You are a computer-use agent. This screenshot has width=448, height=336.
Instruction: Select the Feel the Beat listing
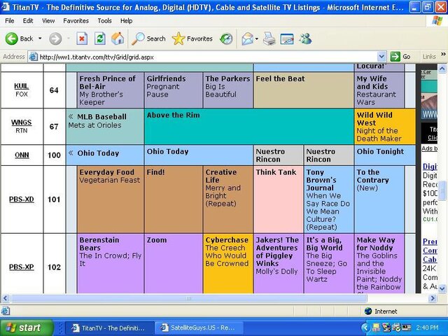click(x=303, y=90)
